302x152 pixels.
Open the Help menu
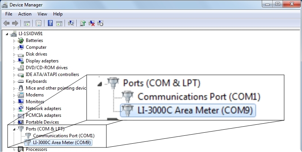[x=58, y=14]
